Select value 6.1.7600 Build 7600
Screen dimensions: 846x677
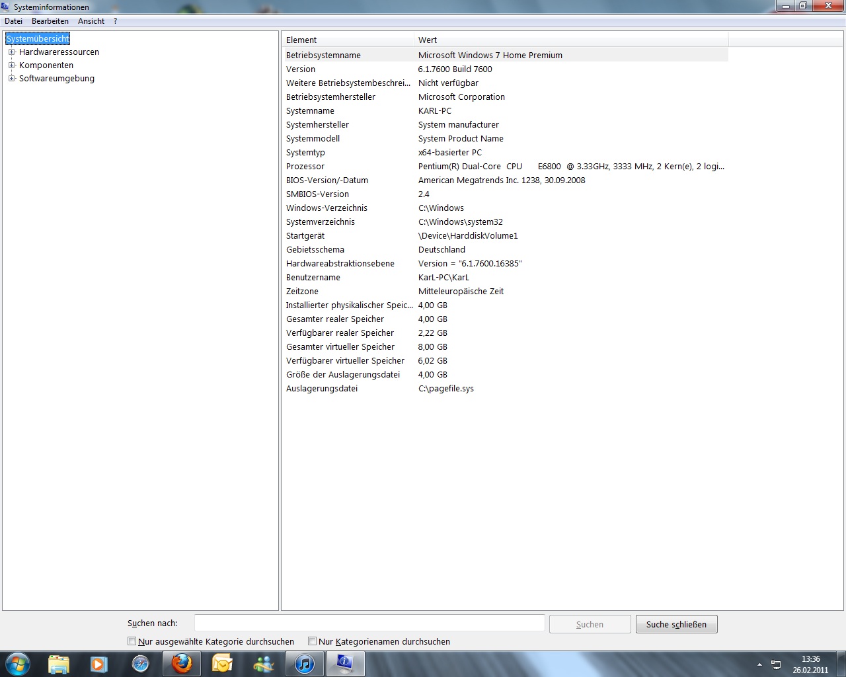[x=455, y=69]
